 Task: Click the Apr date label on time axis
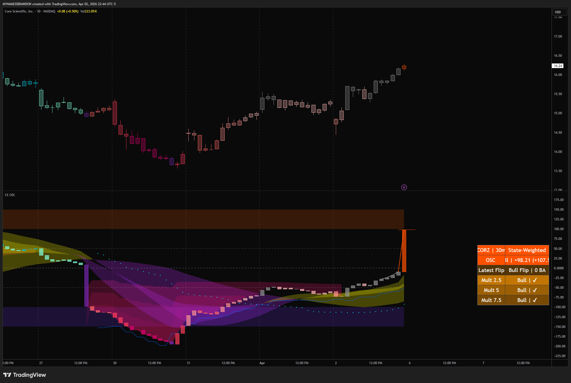click(x=262, y=363)
